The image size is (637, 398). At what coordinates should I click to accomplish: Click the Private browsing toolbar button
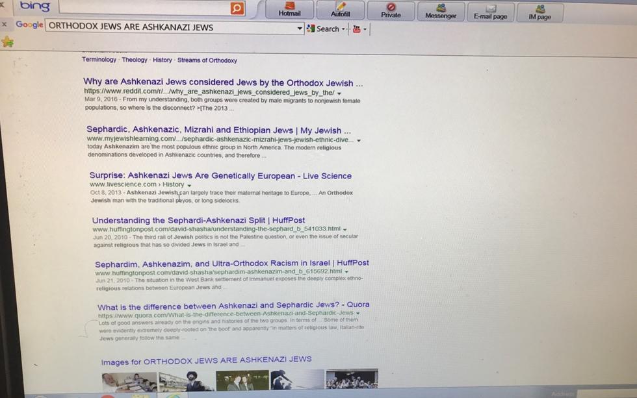[391, 10]
